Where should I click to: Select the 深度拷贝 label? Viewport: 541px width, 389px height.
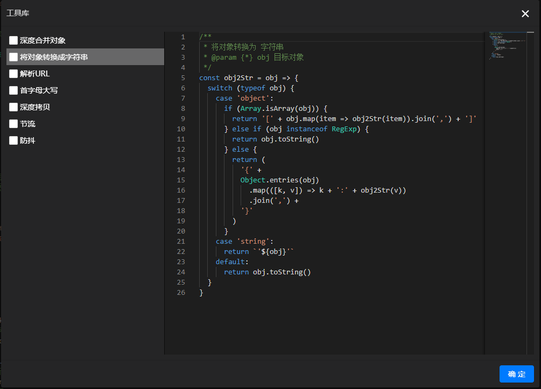[35, 107]
